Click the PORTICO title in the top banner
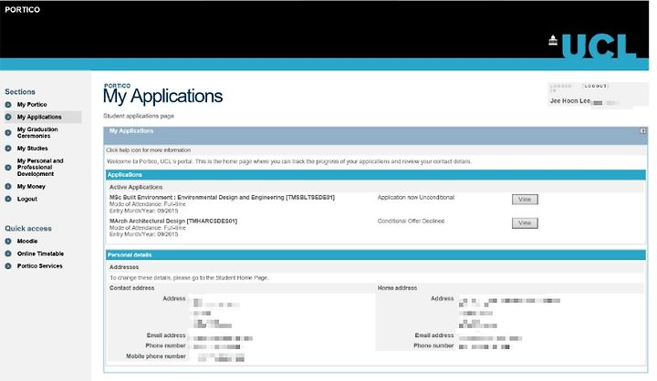Viewport: 657px width, 381px height. pos(22,10)
